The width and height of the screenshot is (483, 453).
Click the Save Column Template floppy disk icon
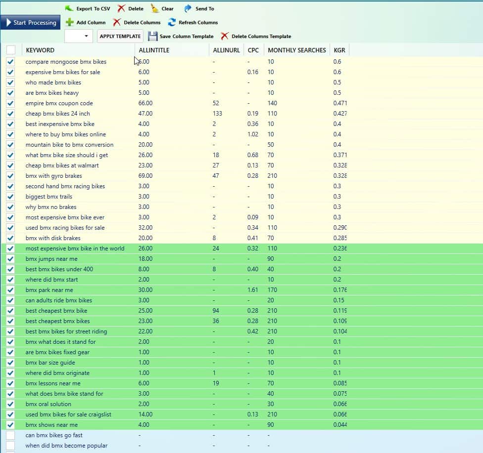point(152,36)
